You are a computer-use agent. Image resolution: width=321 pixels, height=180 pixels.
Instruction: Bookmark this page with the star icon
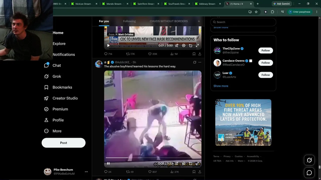pos(256,12)
